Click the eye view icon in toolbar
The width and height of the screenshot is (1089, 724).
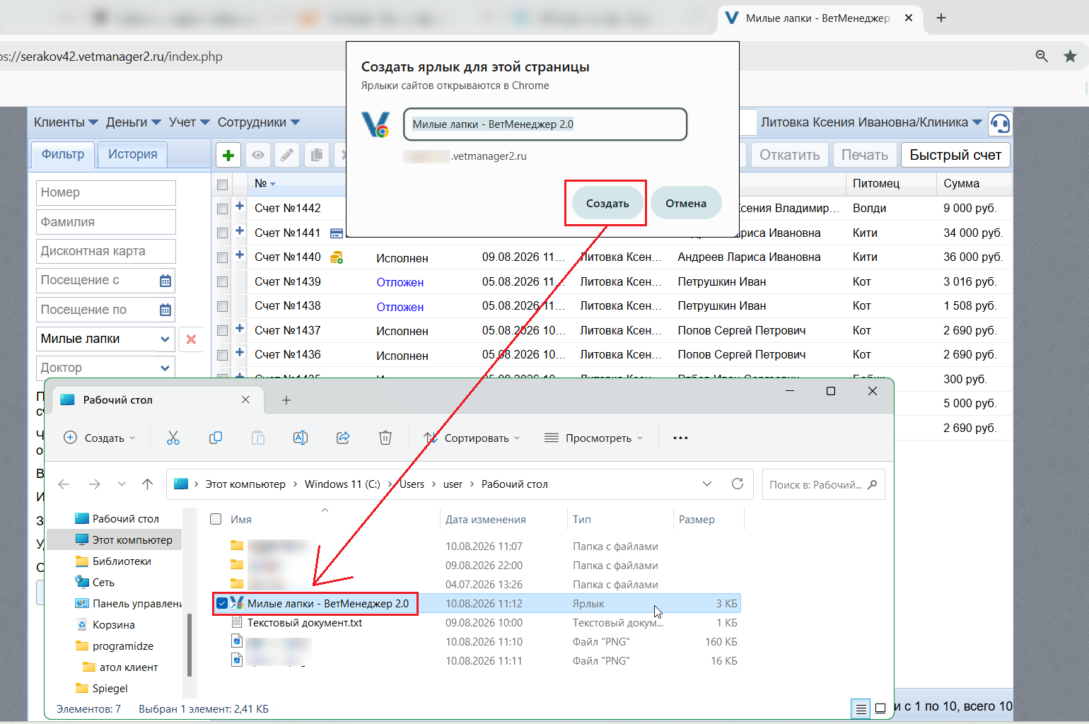258,155
